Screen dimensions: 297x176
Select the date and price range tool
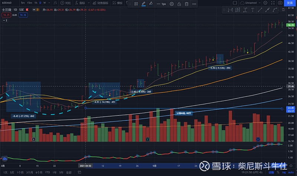(x=238, y=10)
